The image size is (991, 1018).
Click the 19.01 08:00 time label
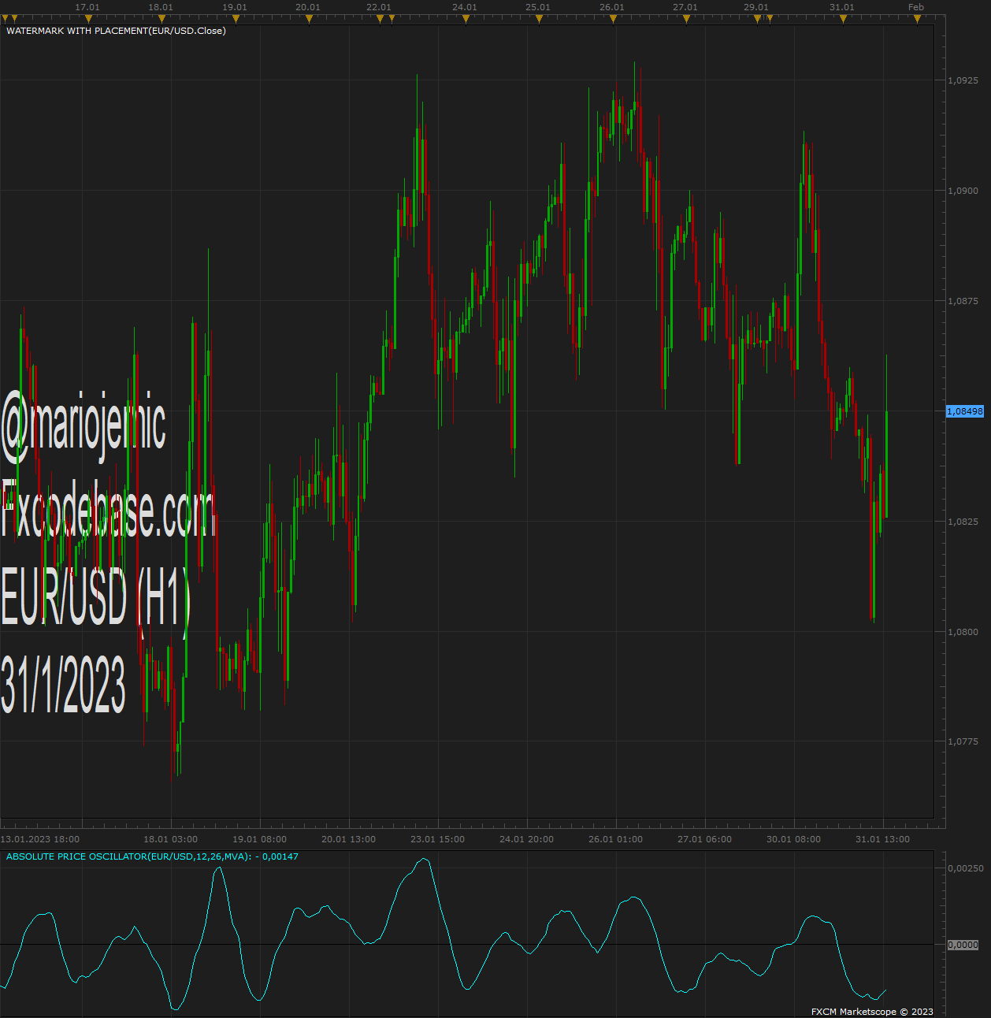(260, 839)
